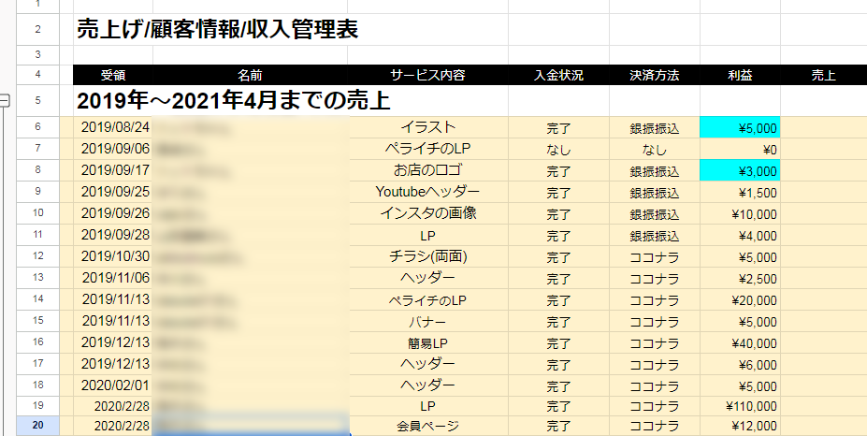Image resolution: width=867 pixels, height=436 pixels.
Task: Select the ¥0 profit cell
Action: 740,150
